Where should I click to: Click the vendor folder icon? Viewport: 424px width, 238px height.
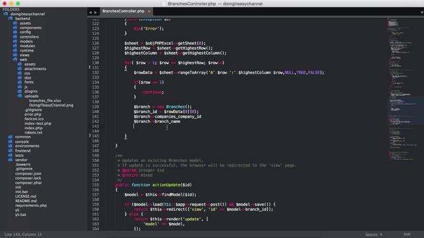coord(11,160)
